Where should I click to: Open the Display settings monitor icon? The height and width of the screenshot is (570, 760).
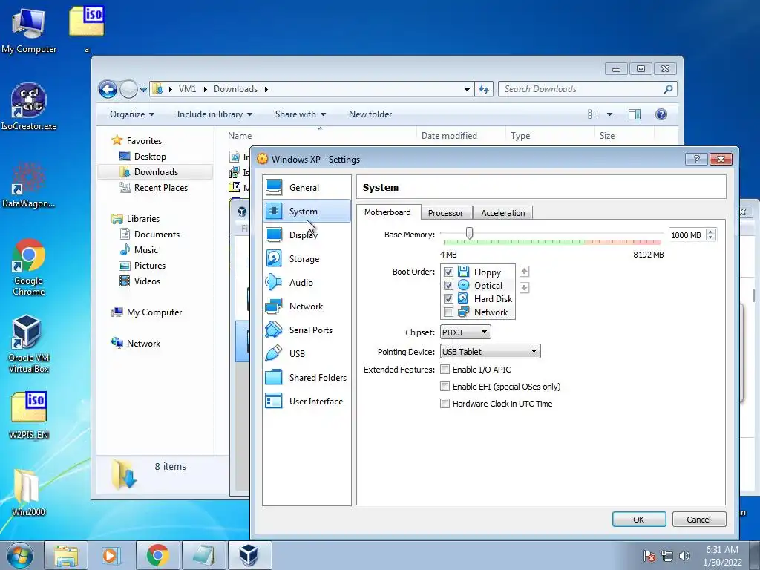(x=274, y=235)
